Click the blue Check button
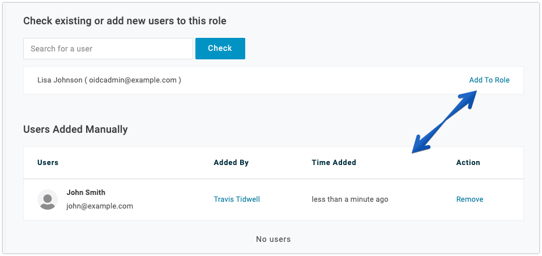 [x=220, y=49]
